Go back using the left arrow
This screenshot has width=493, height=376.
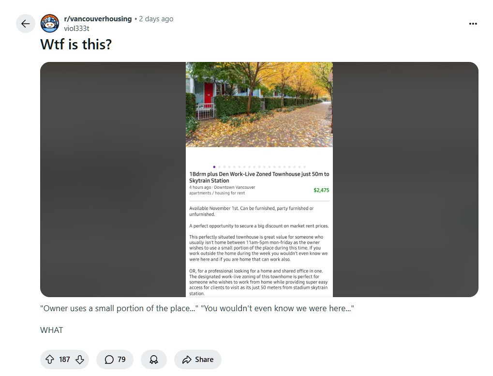click(x=25, y=24)
